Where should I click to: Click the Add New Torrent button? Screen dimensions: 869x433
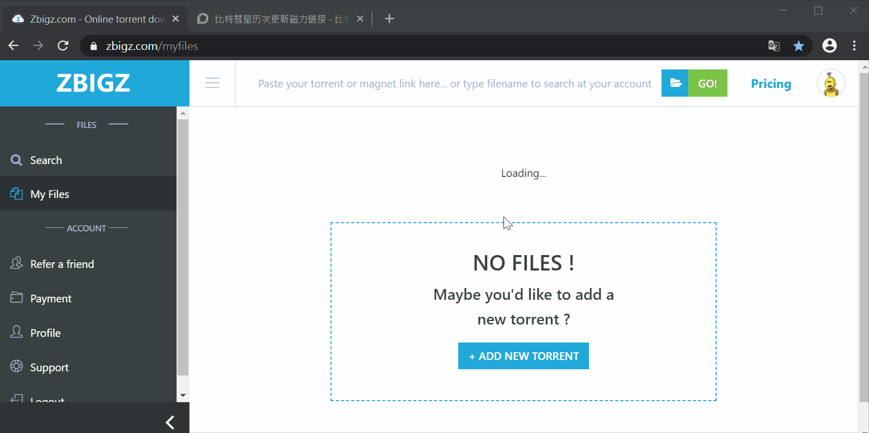(x=523, y=356)
